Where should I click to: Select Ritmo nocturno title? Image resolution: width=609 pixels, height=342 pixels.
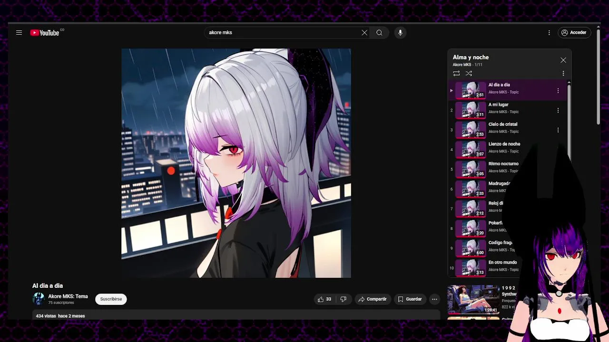503,164
